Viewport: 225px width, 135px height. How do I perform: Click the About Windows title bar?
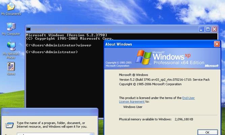162,44
